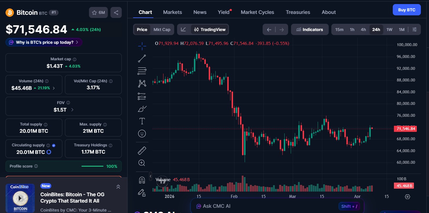Select the crosshair cursor tool
This screenshot has width=429, height=213.
point(142,46)
